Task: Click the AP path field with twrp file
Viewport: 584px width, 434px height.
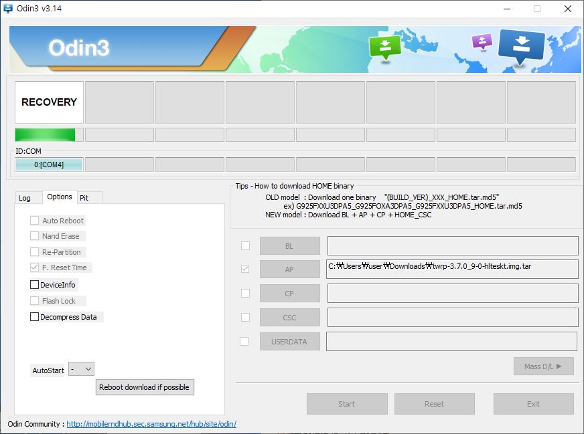Action: point(452,269)
